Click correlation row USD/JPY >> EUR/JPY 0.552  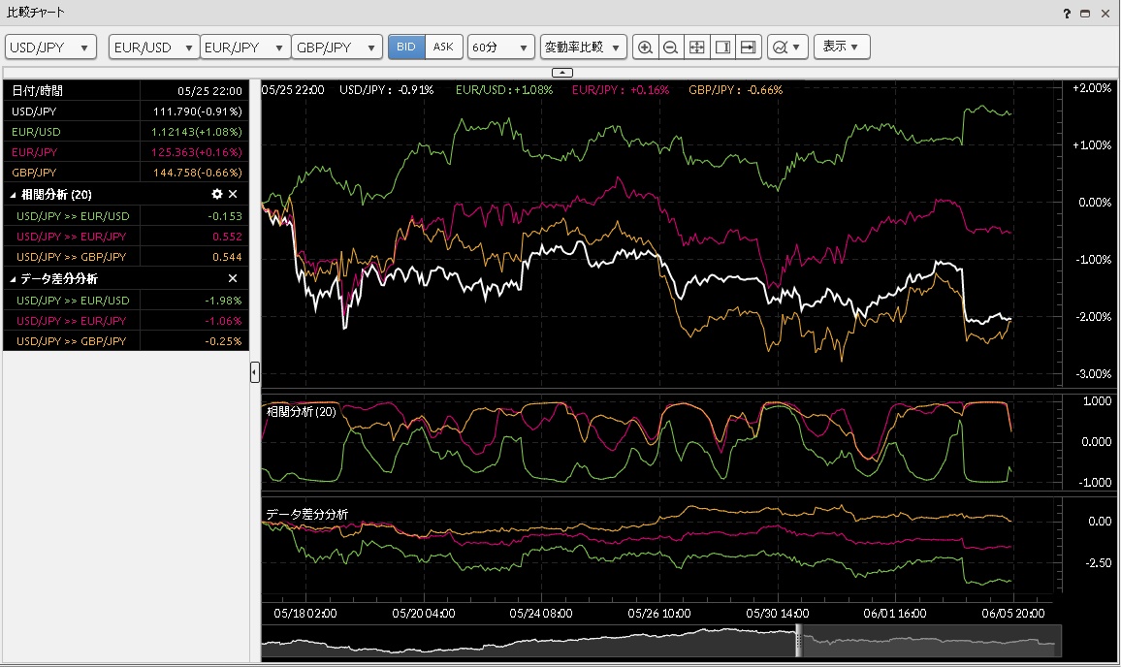pyautogui.click(x=126, y=236)
